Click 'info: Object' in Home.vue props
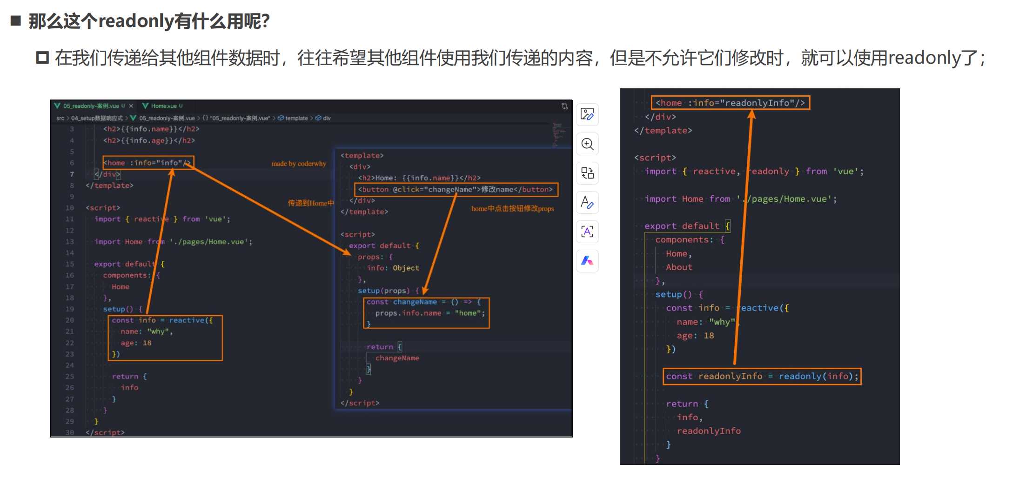The image size is (1012, 477). click(393, 268)
